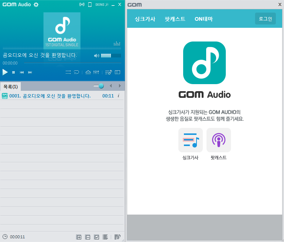The width and height of the screenshot is (284, 242).
Task: Open the 싱크가사 tab in GOM panel
Action: tap(145, 19)
